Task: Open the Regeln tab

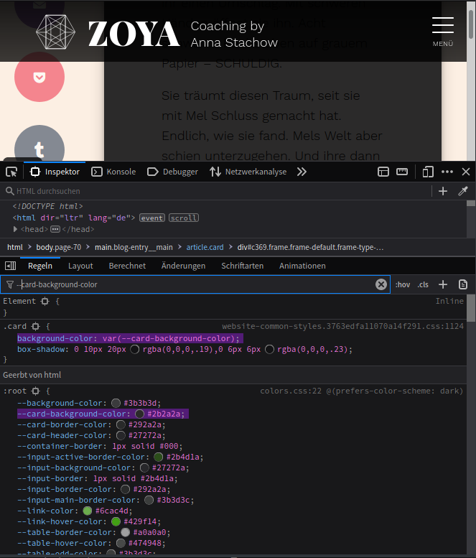Action: click(x=40, y=266)
